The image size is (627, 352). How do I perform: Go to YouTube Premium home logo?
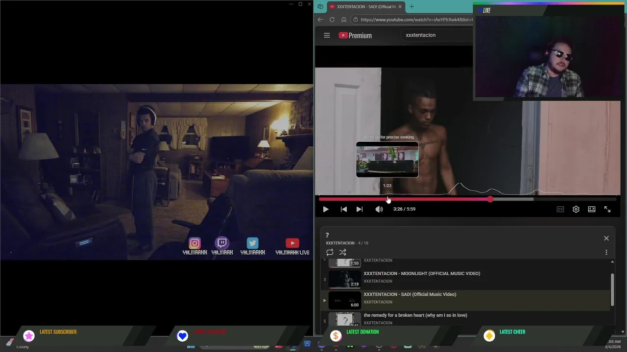pyautogui.click(x=355, y=35)
